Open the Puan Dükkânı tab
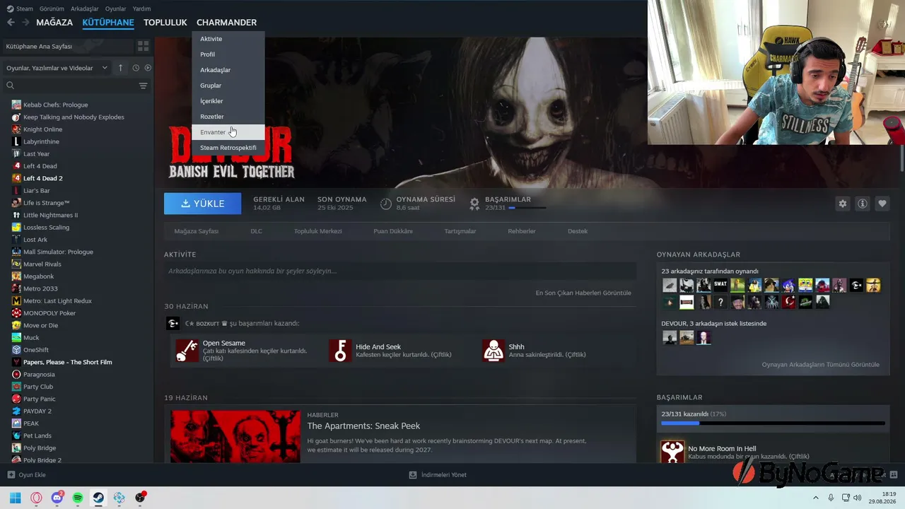This screenshot has width=905, height=509. coord(393,231)
